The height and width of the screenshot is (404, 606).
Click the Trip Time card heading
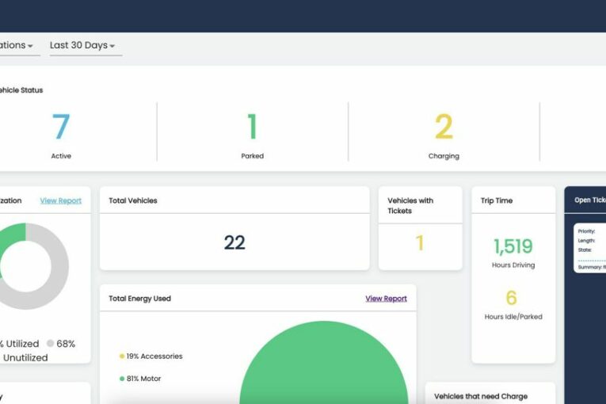pyautogui.click(x=497, y=200)
